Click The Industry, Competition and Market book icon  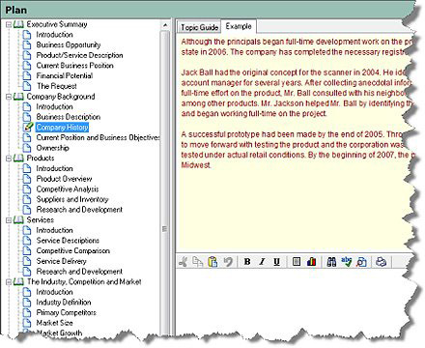pos(18,281)
